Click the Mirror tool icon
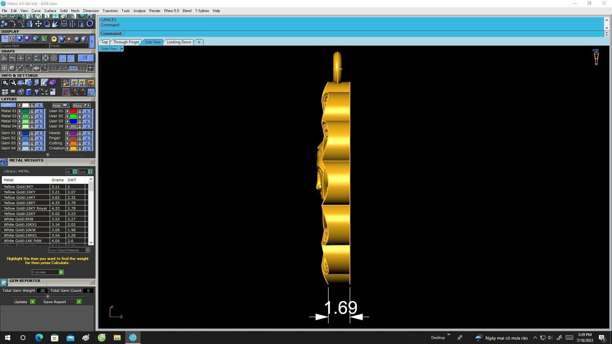The image size is (612, 344). coord(30,24)
